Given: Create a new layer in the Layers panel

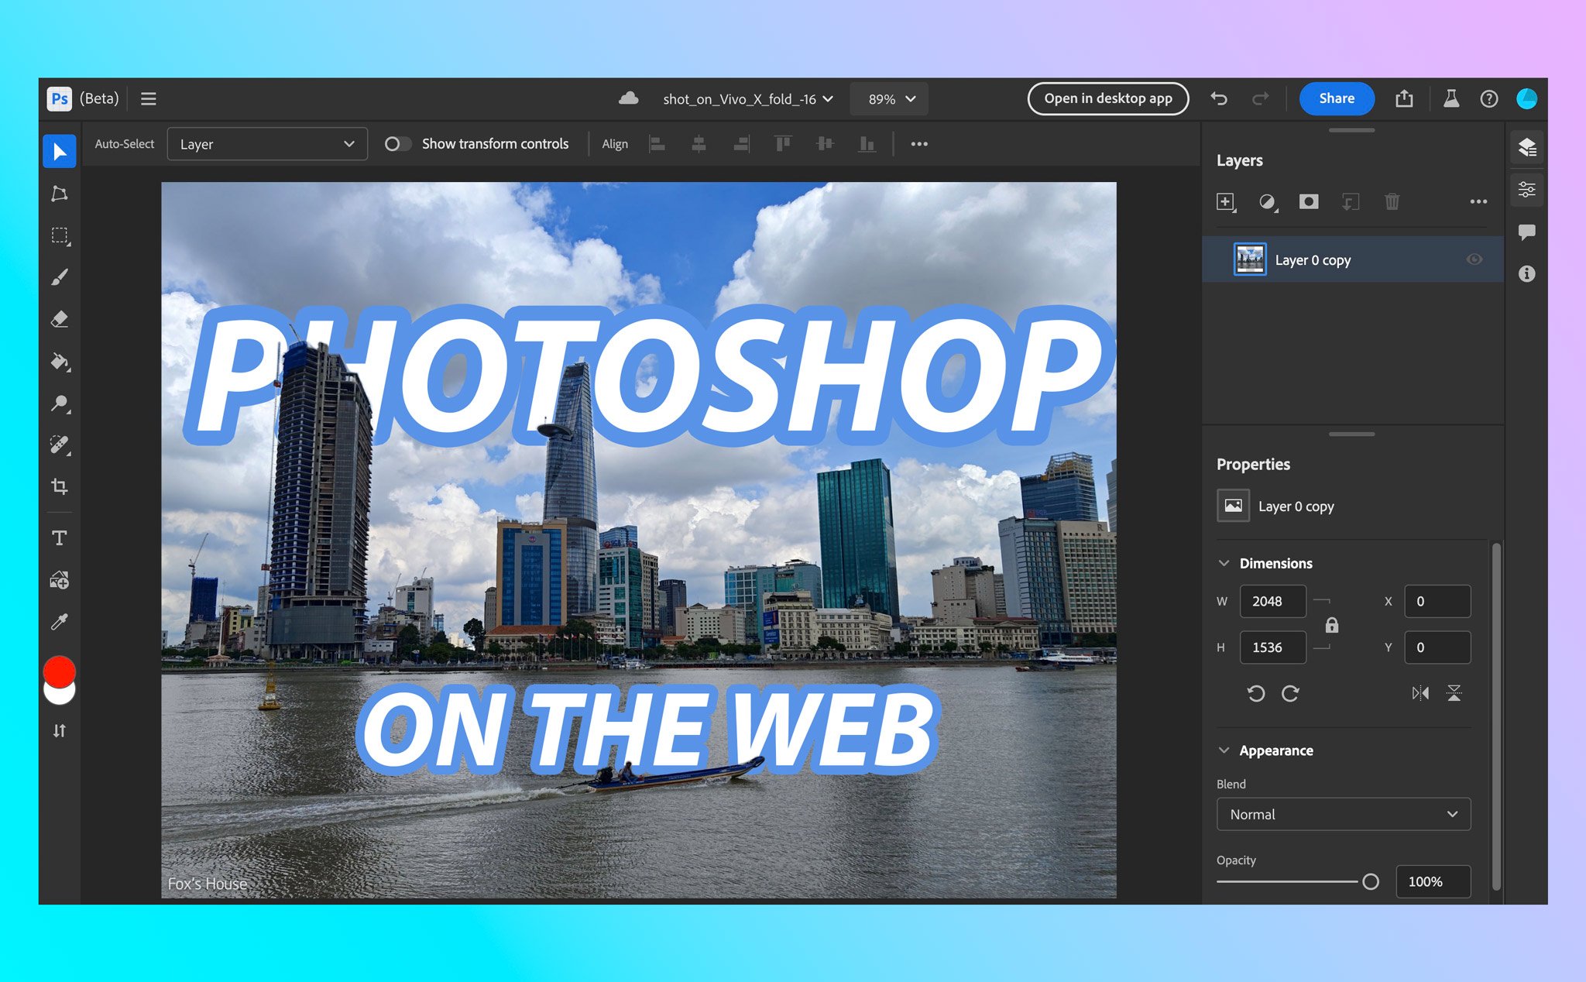Looking at the screenshot, I should [x=1226, y=201].
